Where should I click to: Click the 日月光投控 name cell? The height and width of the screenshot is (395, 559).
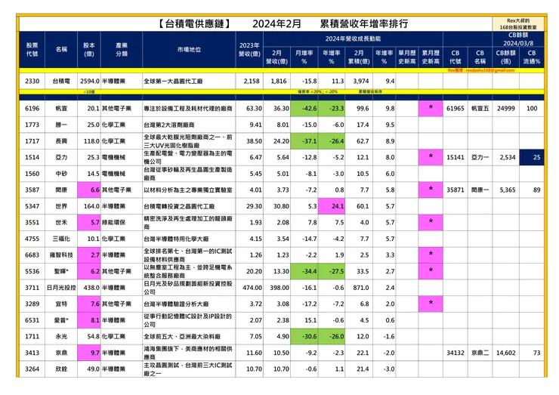coord(61,288)
